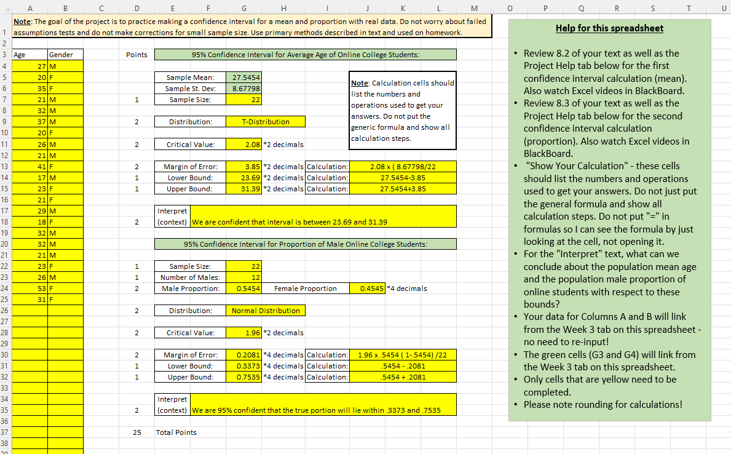Click the Gender column label cell
731x454 pixels.
[x=65, y=55]
